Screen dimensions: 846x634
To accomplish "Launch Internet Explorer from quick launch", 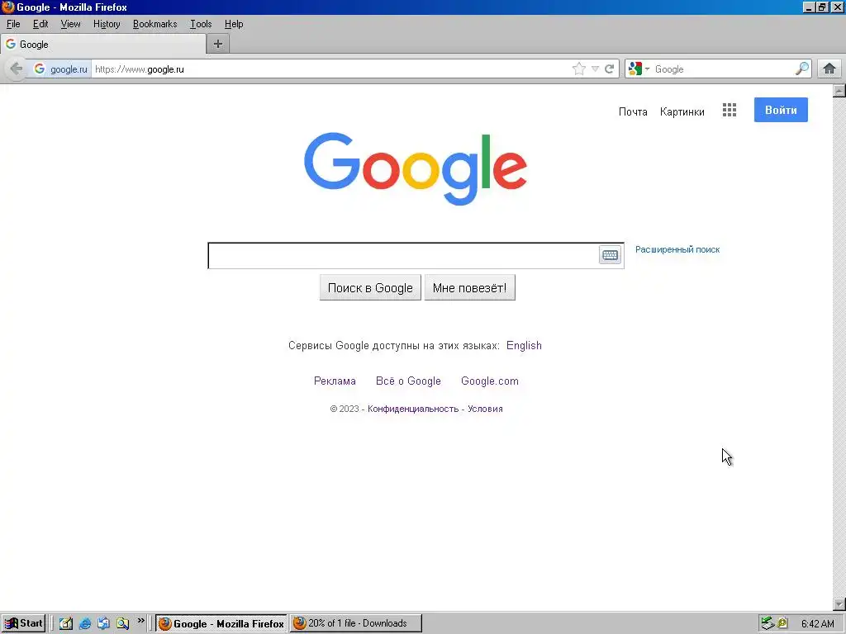I will pyautogui.click(x=85, y=624).
